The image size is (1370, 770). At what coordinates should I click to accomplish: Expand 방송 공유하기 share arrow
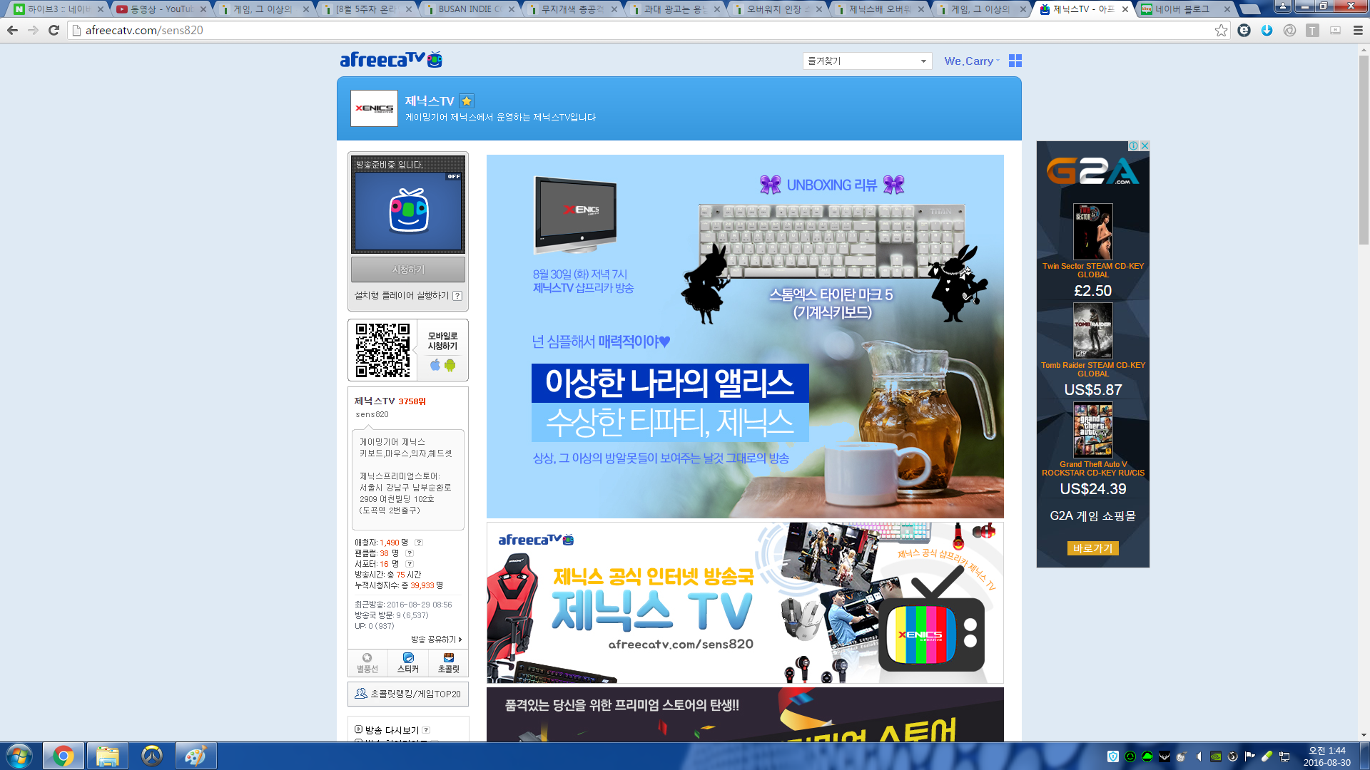[x=460, y=640]
